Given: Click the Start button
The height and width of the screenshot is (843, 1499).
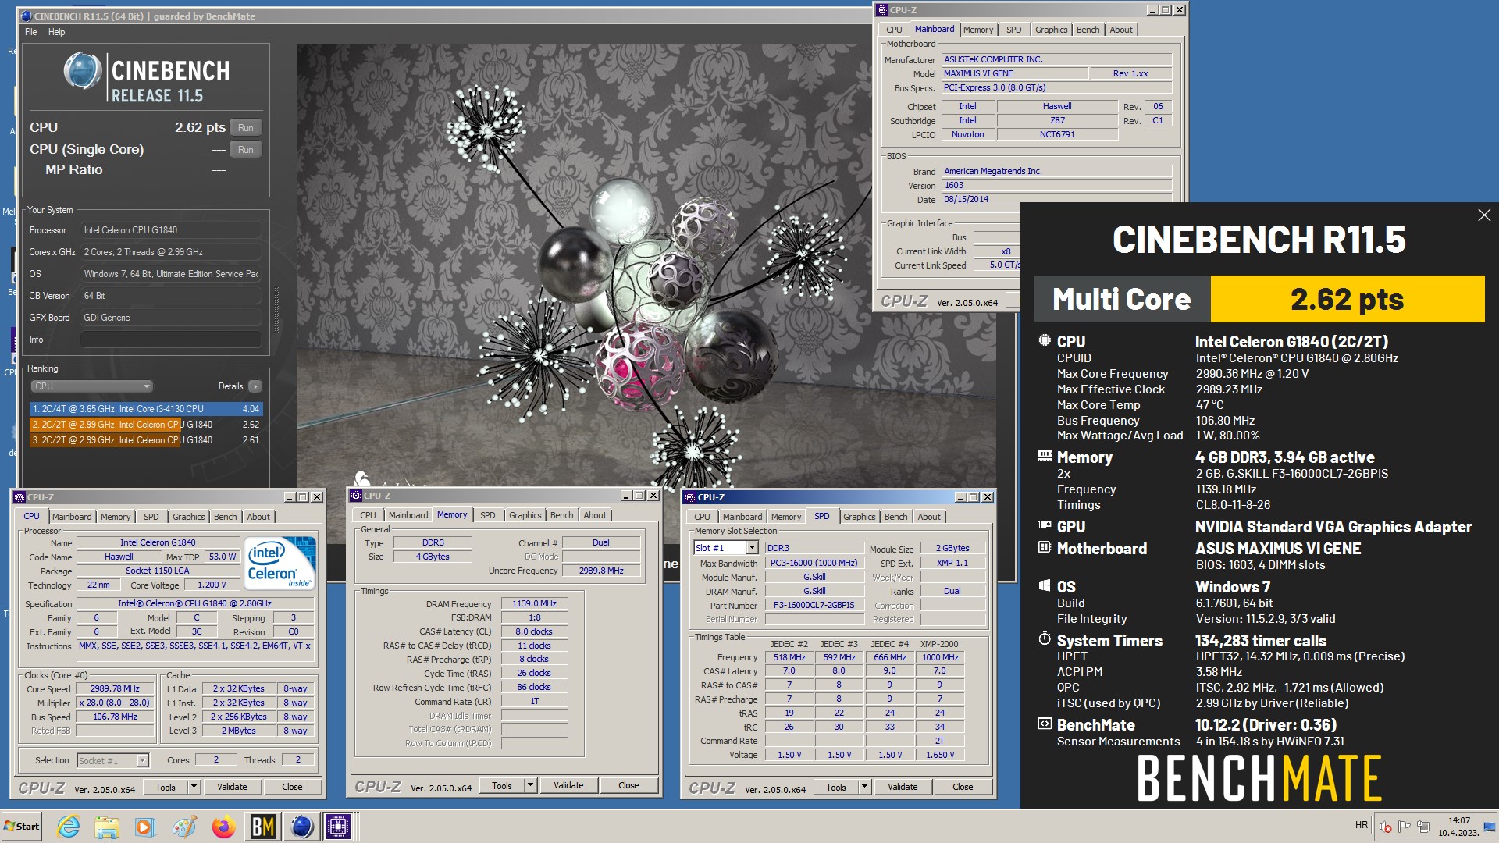Looking at the screenshot, I should pos(22,826).
